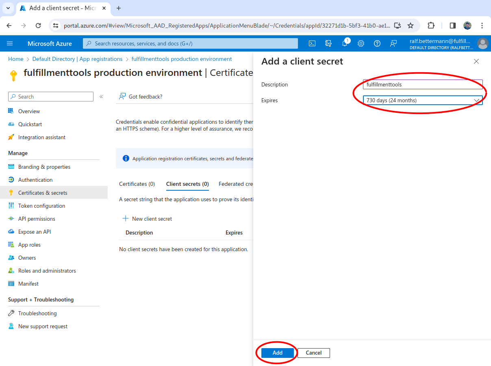Open Certificates & secrets in the sidebar

pos(54,193)
